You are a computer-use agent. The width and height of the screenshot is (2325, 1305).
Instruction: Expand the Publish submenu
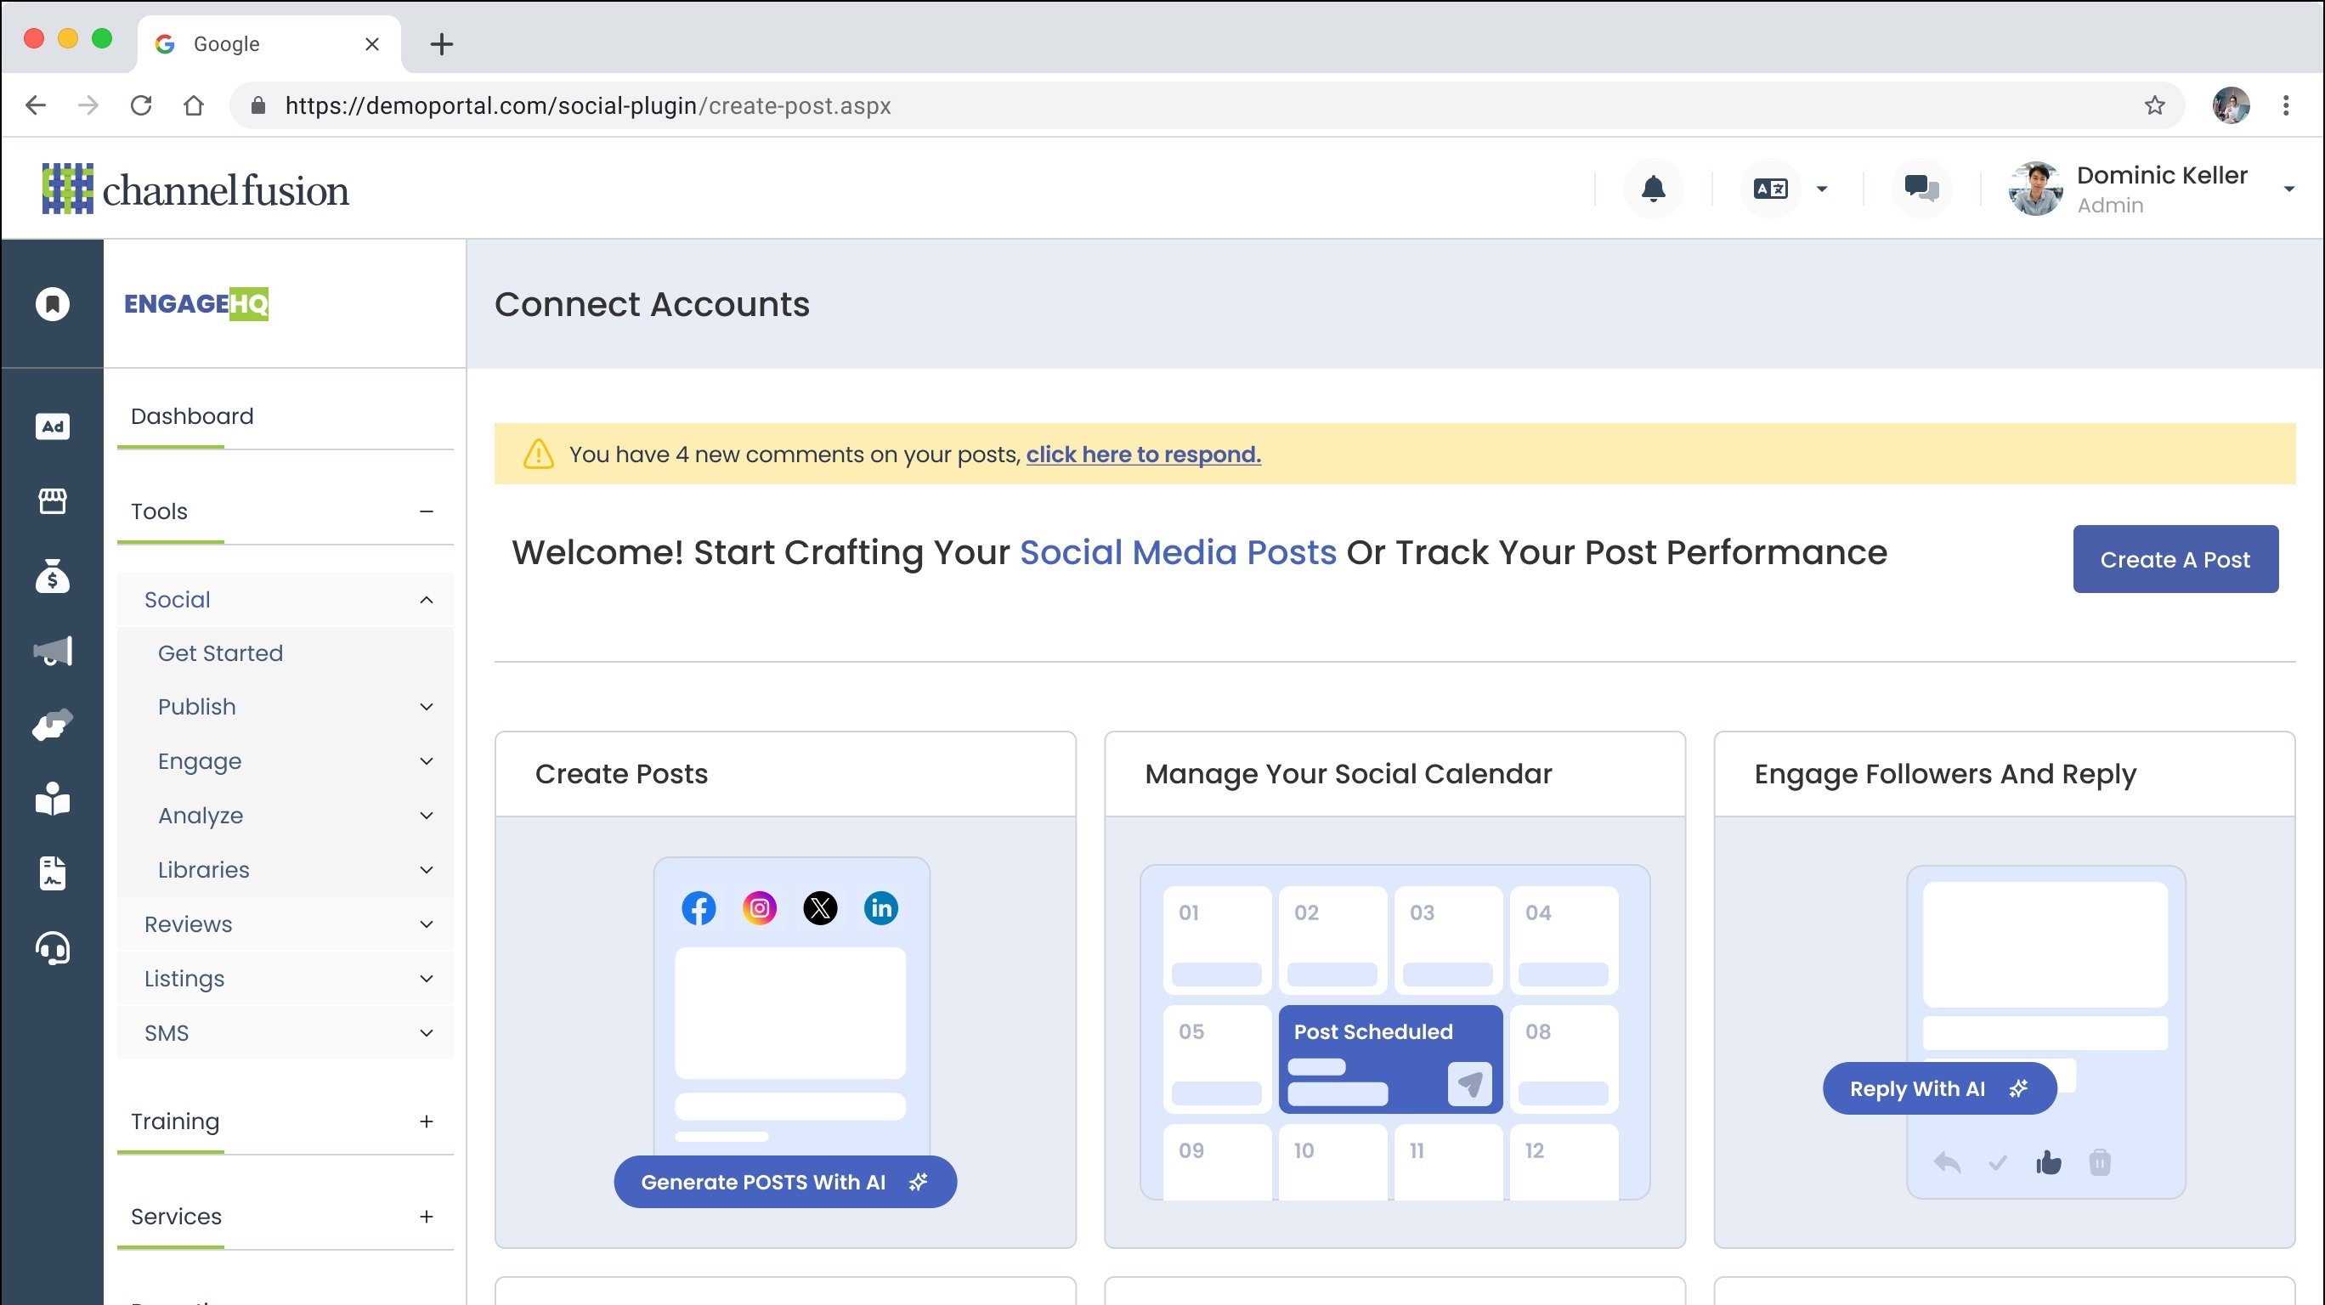pos(426,707)
